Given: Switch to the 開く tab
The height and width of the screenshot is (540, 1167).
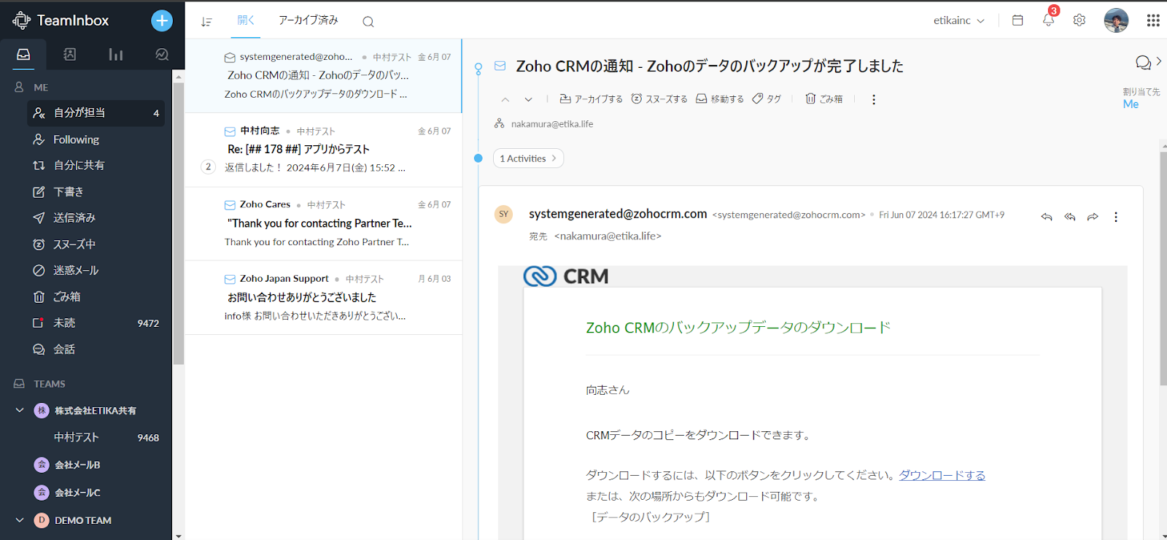Looking at the screenshot, I should [x=246, y=20].
